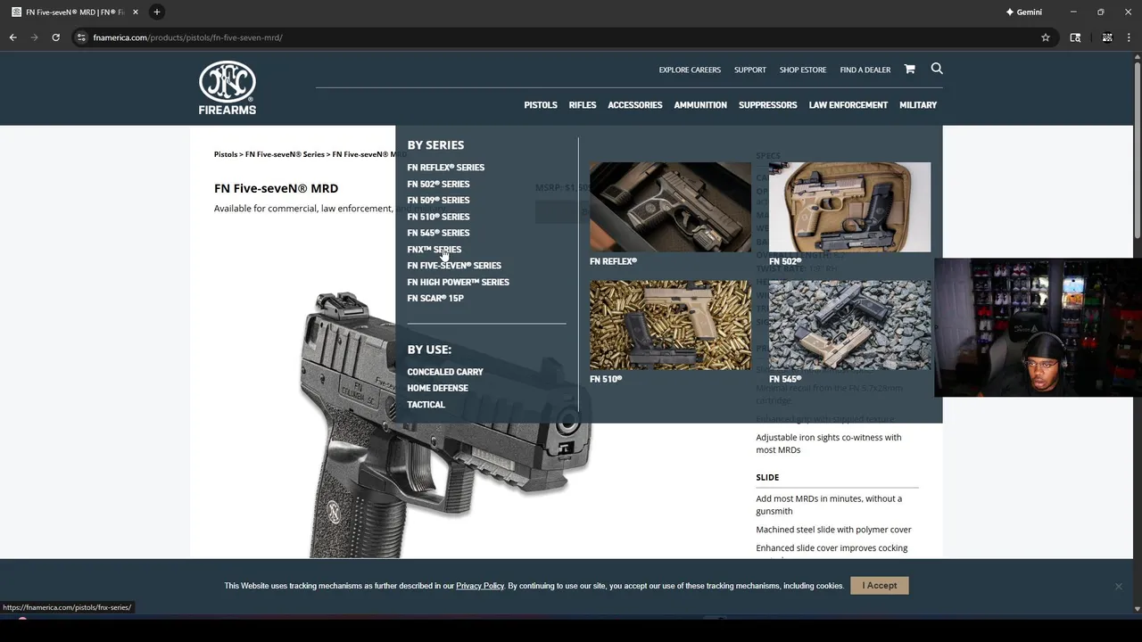
Task: Choose Concealed Carry use
Action: pyautogui.click(x=445, y=372)
